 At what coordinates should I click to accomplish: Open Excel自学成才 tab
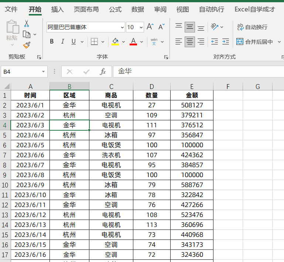tap(255, 9)
